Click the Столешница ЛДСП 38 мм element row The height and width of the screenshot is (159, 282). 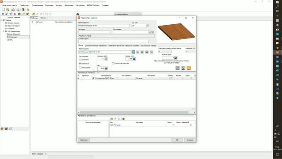point(137,78)
